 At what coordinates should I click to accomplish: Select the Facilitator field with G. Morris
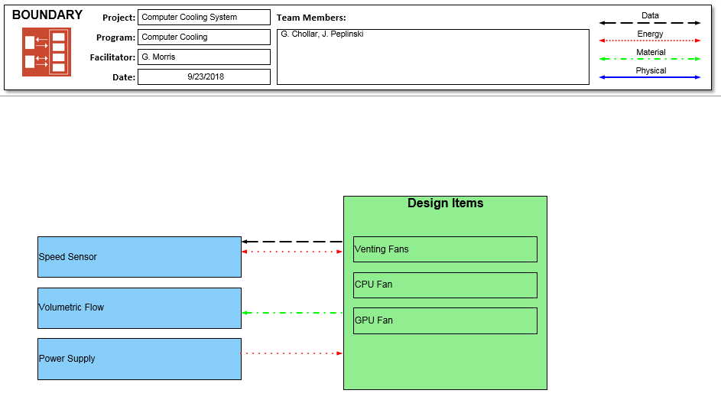[x=203, y=57]
